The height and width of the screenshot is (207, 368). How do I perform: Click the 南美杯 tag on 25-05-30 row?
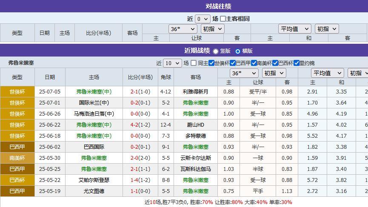coord(17,158)
